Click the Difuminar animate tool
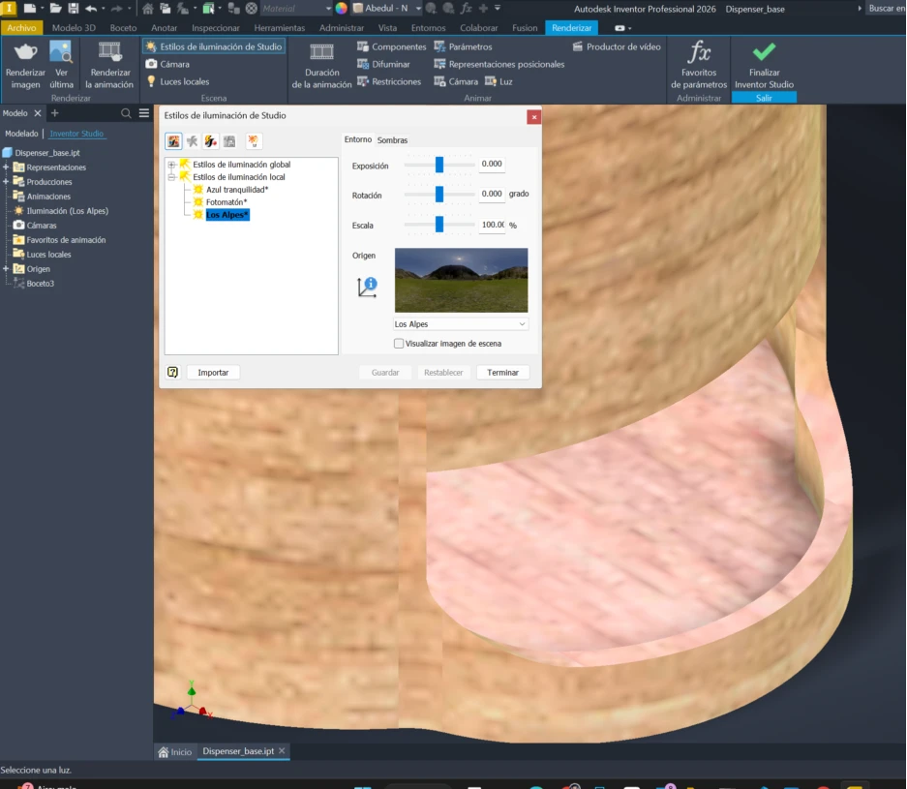 (x=383, y=64)
